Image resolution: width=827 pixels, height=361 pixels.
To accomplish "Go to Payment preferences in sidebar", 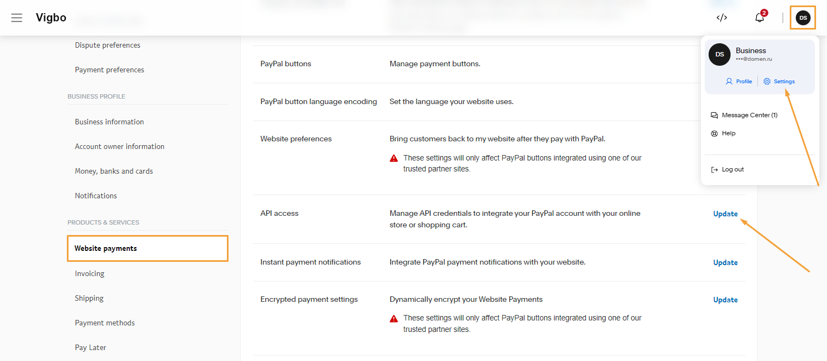I will tap(110, 70).
